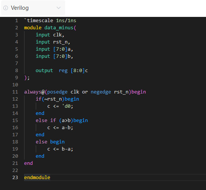The height and width of the screenshot is (190, 206).
Task: Click line number 10 in gutter
Action: click(x=15, y=85)
